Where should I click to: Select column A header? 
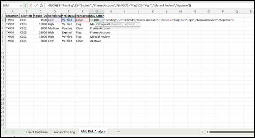coord(12,11)
